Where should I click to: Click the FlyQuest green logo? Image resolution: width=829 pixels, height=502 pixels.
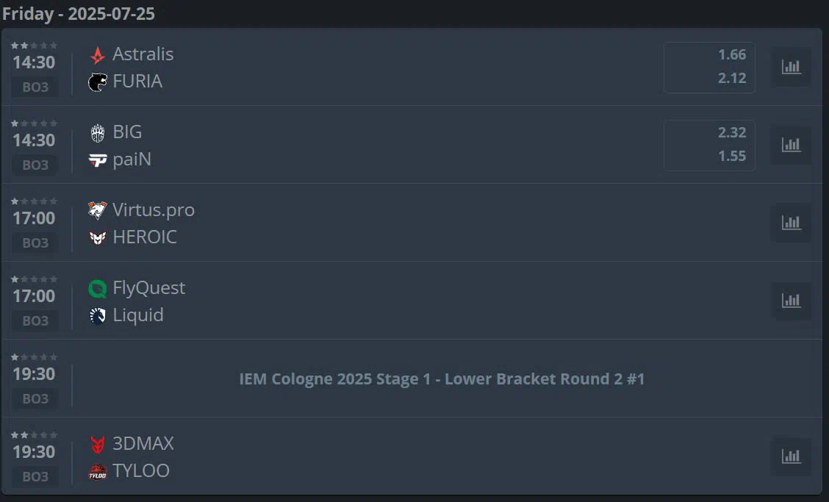point(97,288)
